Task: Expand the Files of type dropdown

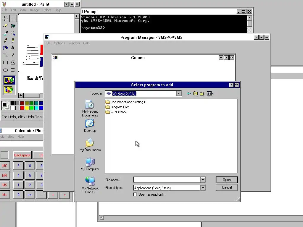Action: click(202, 188)
